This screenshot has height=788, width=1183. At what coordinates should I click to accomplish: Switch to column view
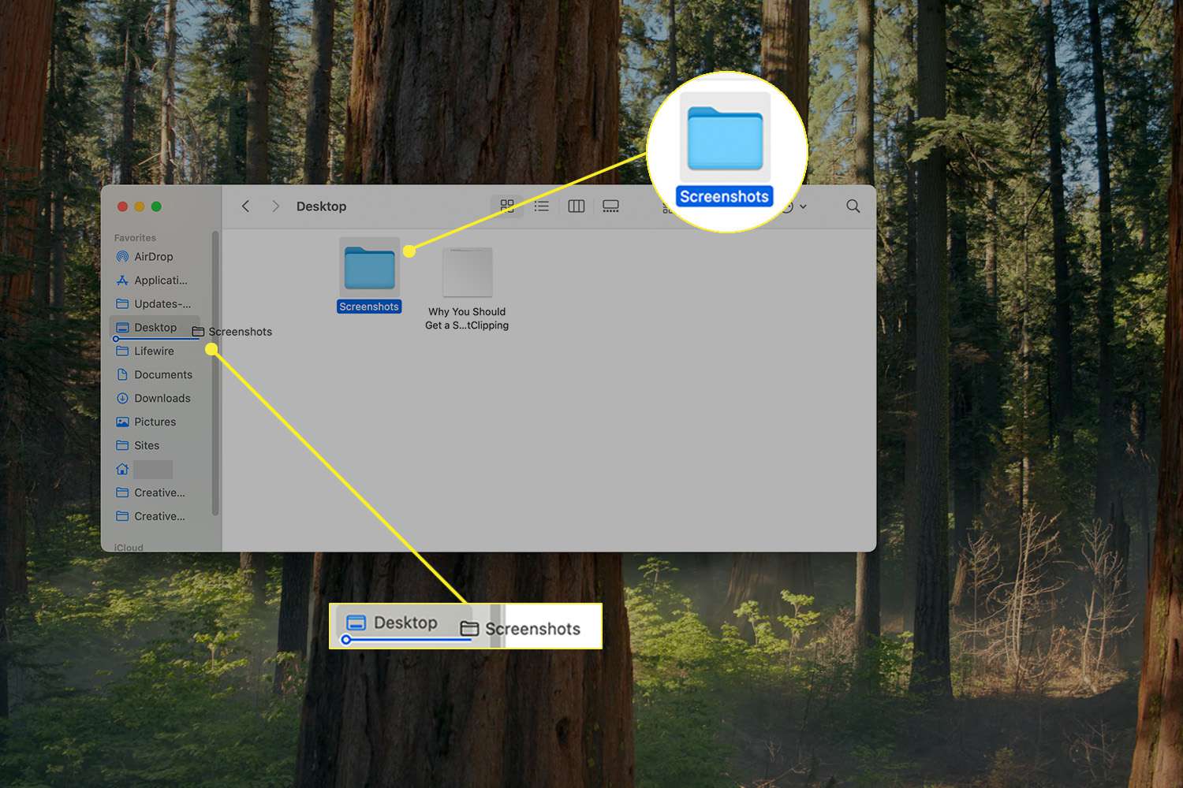pos(577,206)
